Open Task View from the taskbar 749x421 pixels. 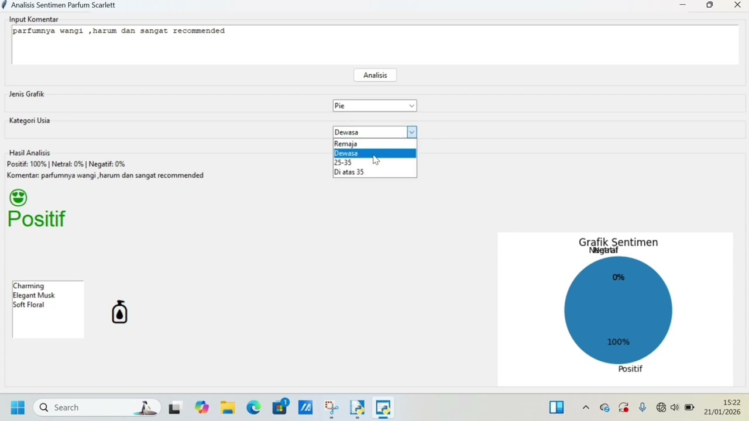coord(174,408)
